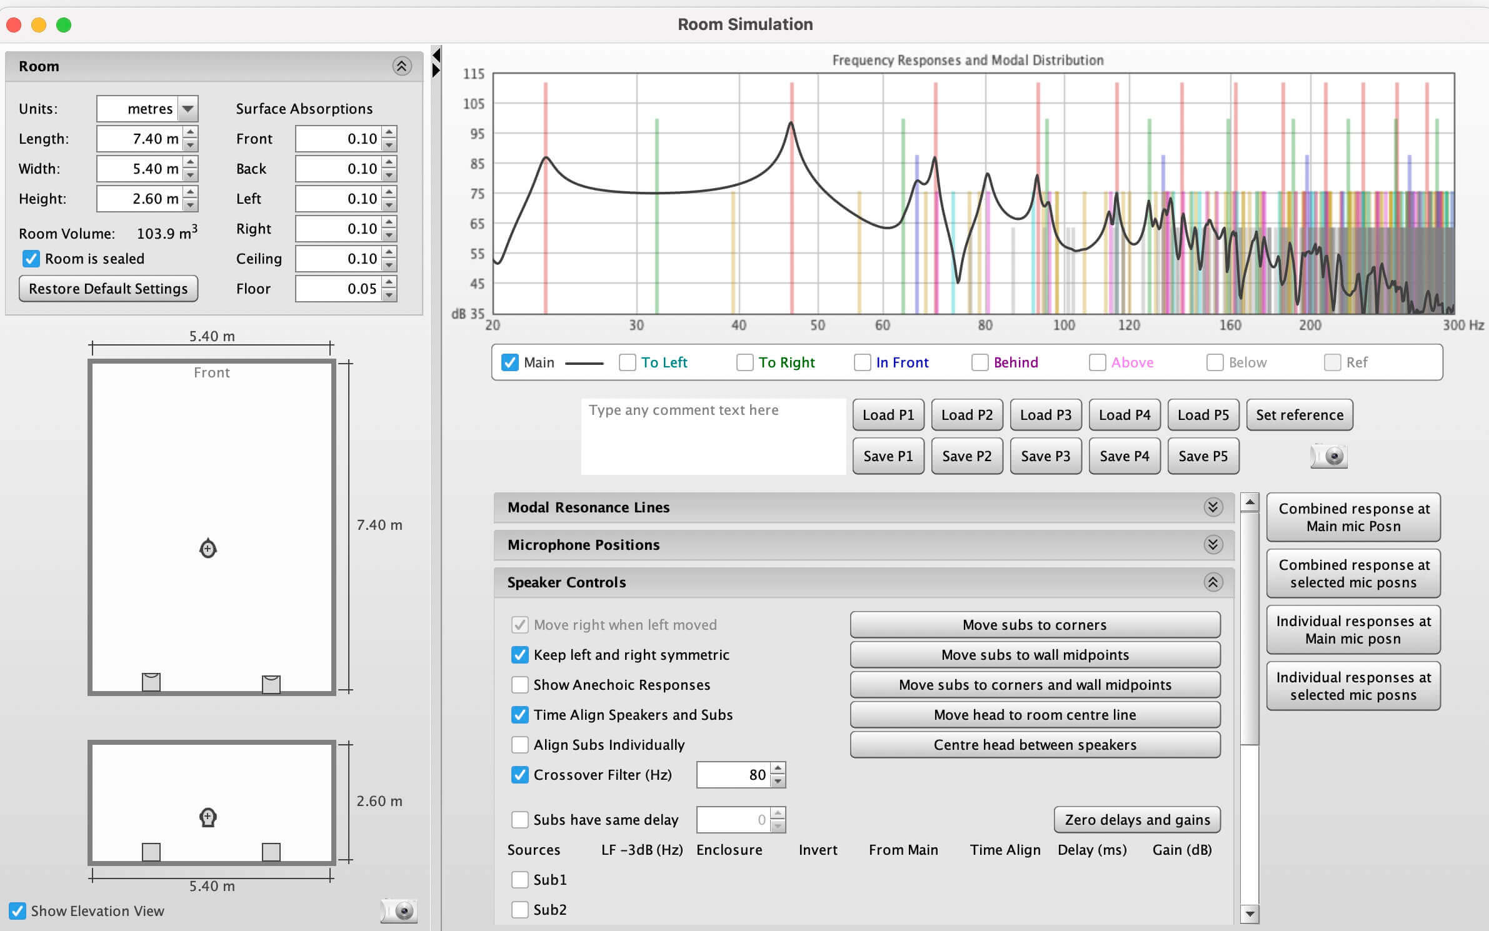1489x931 pixels.
Task: Select the microphone head marker in plan view
Action: pyautogui.click(x=208, y=549)
